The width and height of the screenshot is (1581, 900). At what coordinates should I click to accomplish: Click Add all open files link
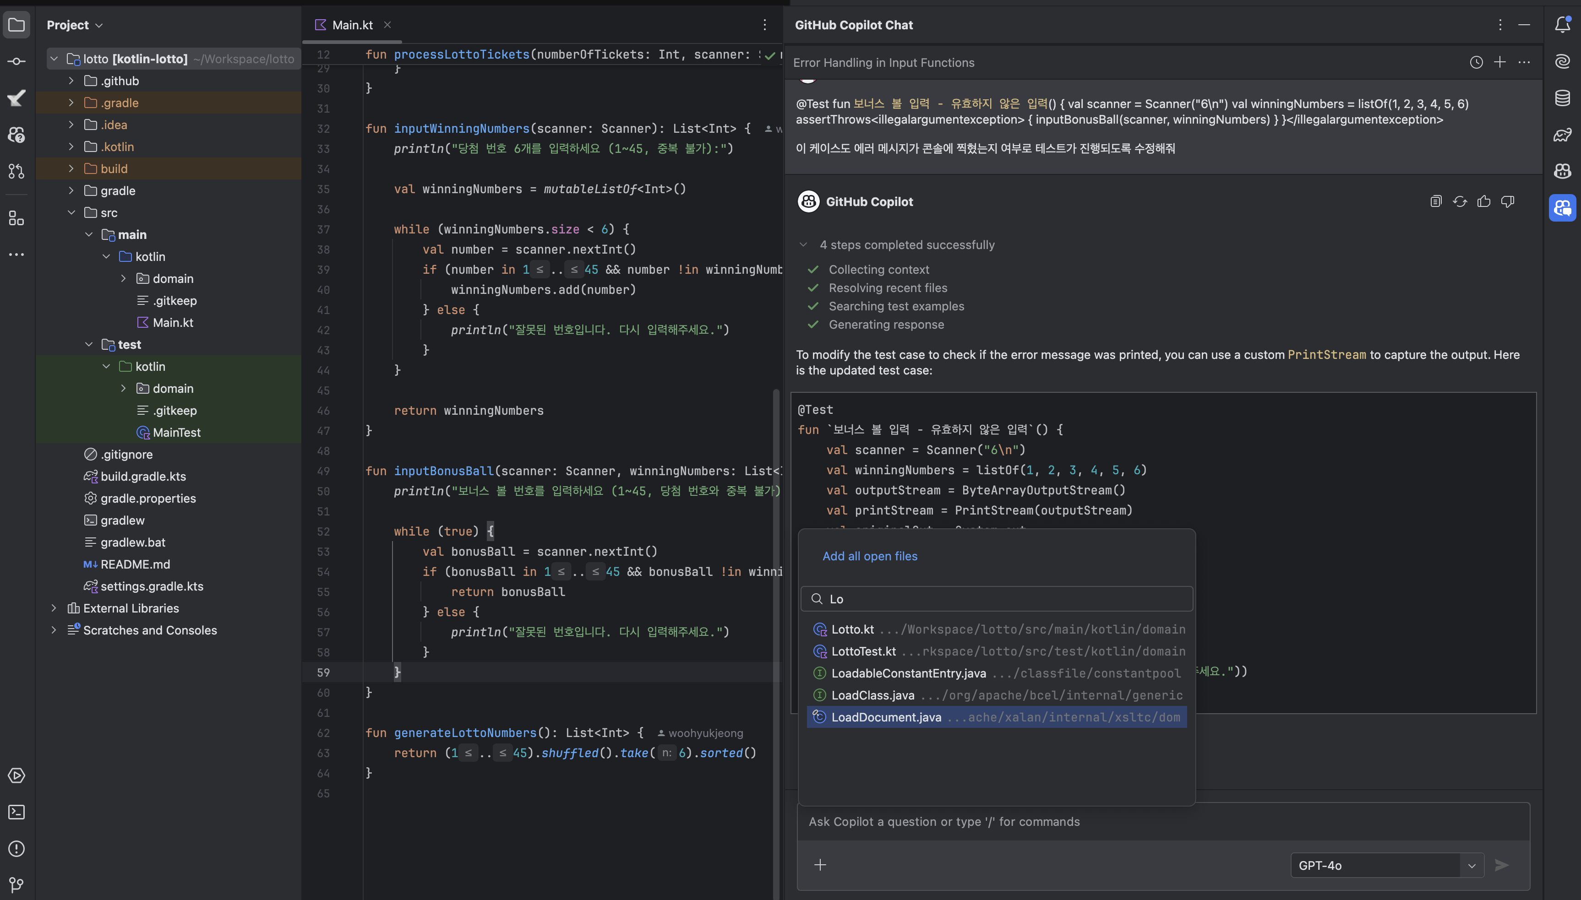click(870, 556)
